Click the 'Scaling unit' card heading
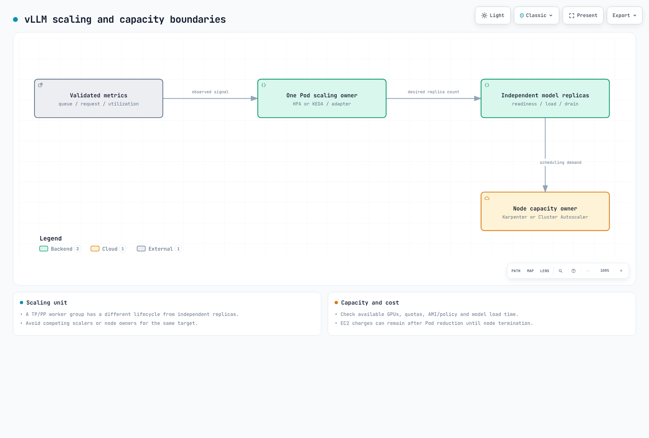The image size is (649, 438). pos(47,303)
